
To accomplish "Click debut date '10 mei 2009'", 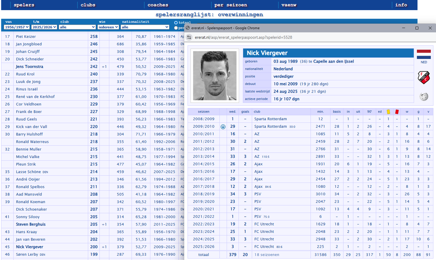I will click(286, 84).
